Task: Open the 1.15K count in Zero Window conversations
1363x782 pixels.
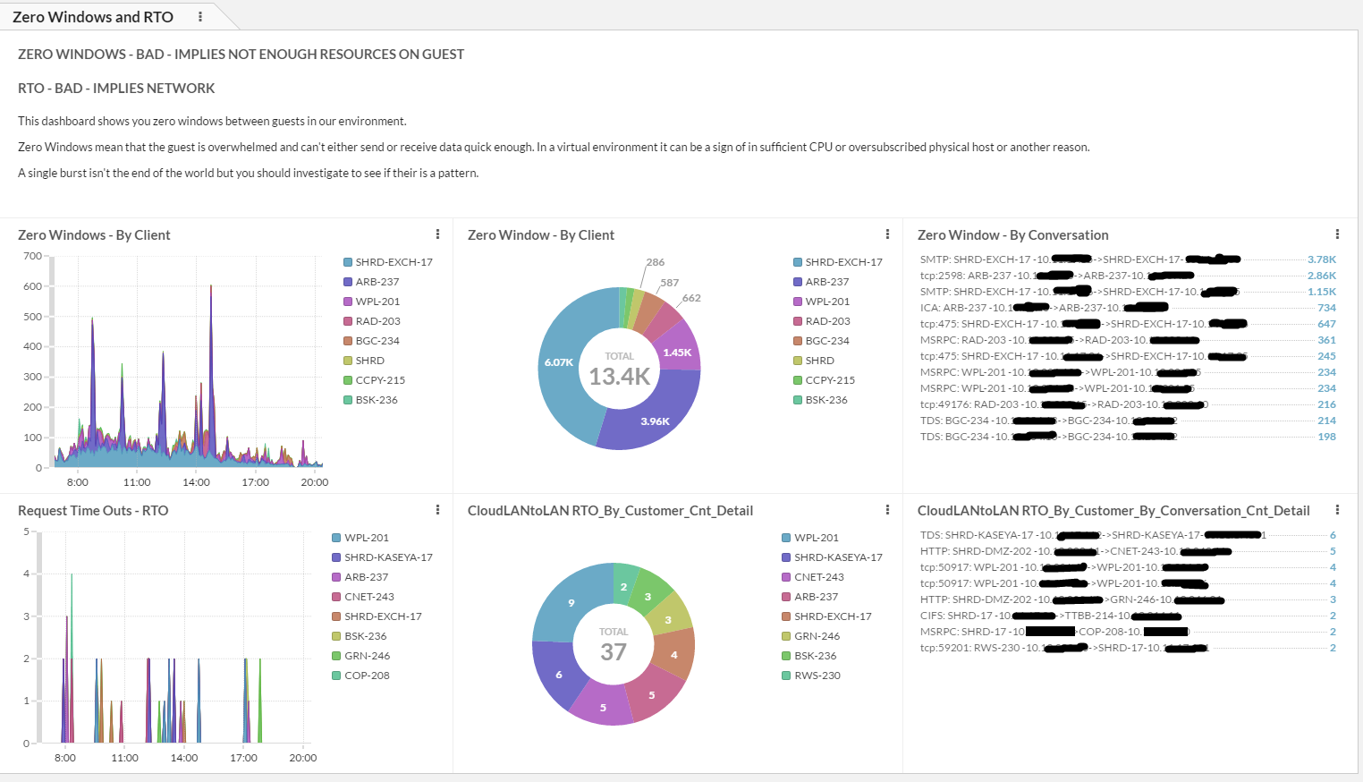Action: [1322, 292]
